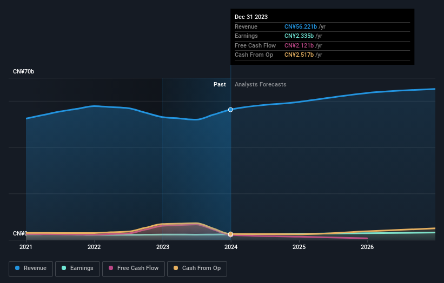Click the Free Cash Flow label in tooltip
Image resolution: width=444 pixels, height=283 pixels.
coord(255,45)
